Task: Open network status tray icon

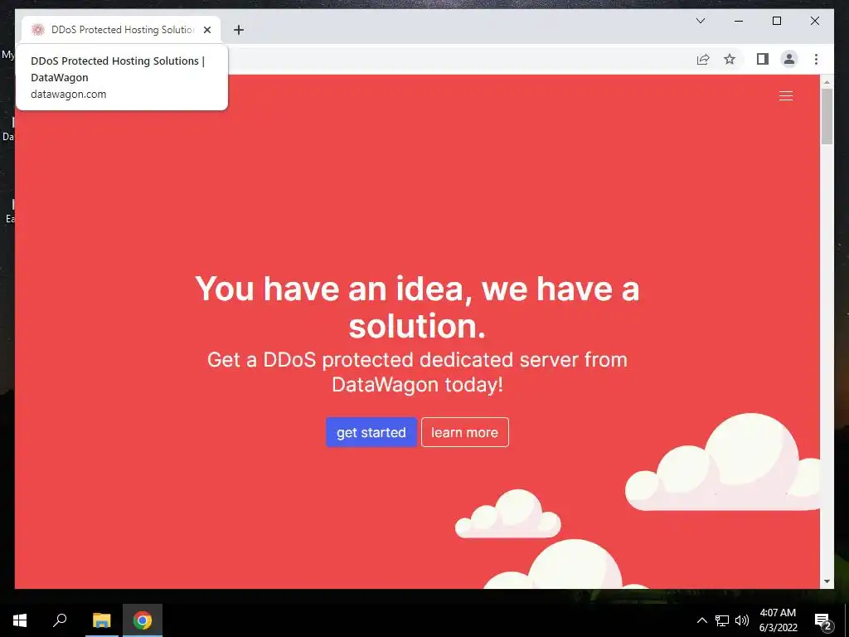Action: coord(722,620)
